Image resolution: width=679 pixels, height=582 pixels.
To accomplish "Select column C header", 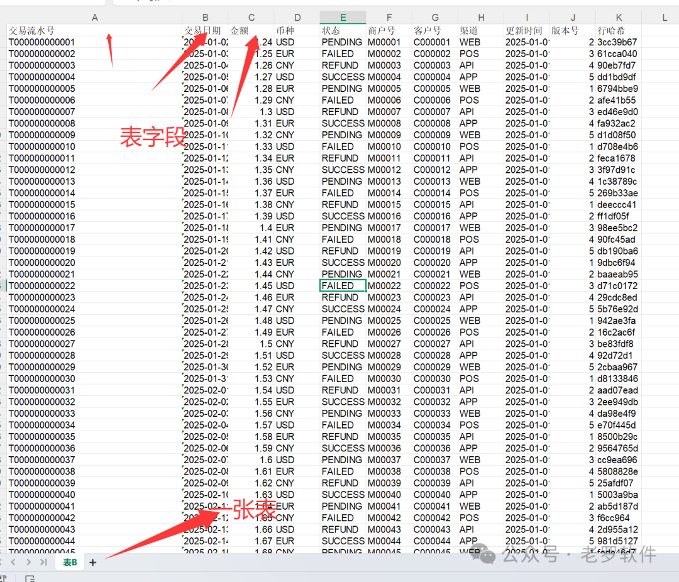I will click(251, 18).
